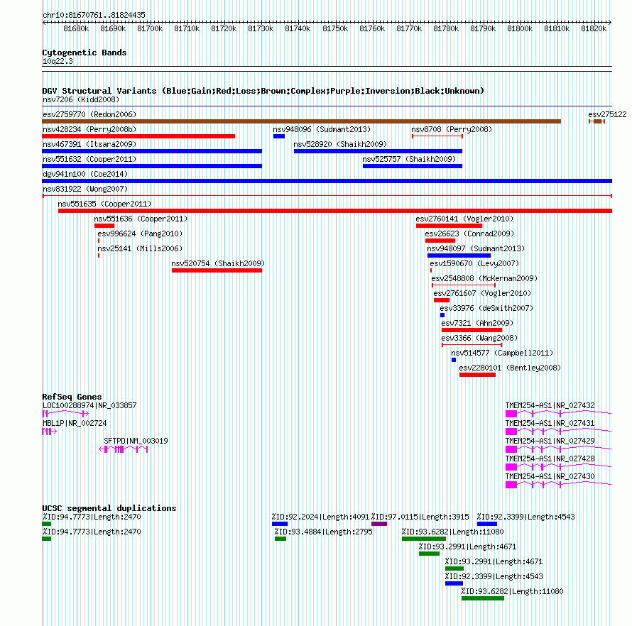Click the nsv948097 (Sudmant2013) blue bar
This screenshot has height=626, width=632.
459,256
